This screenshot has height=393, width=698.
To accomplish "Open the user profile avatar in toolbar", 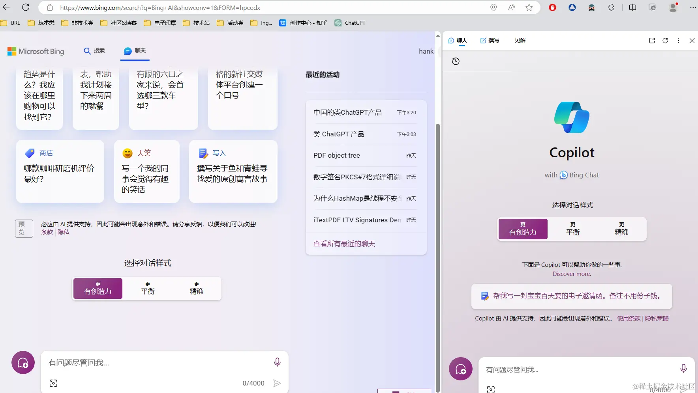I will click(x=673, y=7).
